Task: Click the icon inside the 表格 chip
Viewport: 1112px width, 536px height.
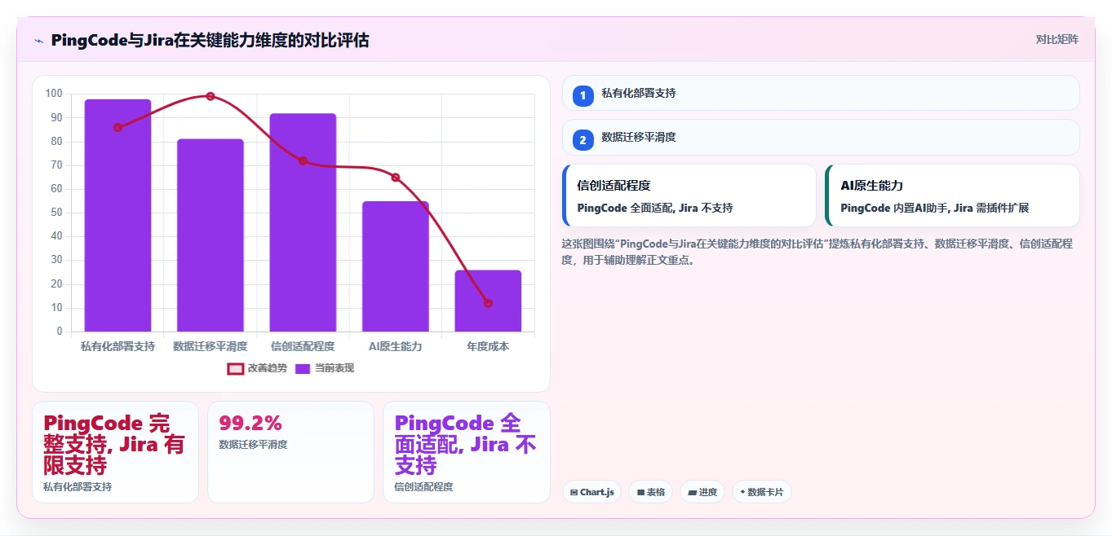Action: click(x=640, y=492)
